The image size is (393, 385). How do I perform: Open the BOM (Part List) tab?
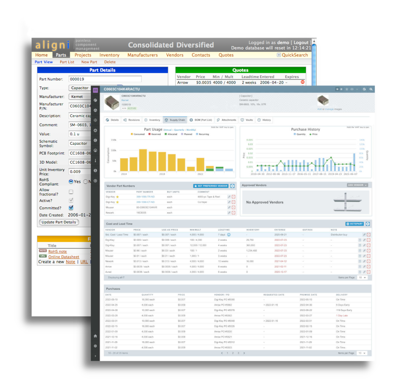tap(201, 120)
